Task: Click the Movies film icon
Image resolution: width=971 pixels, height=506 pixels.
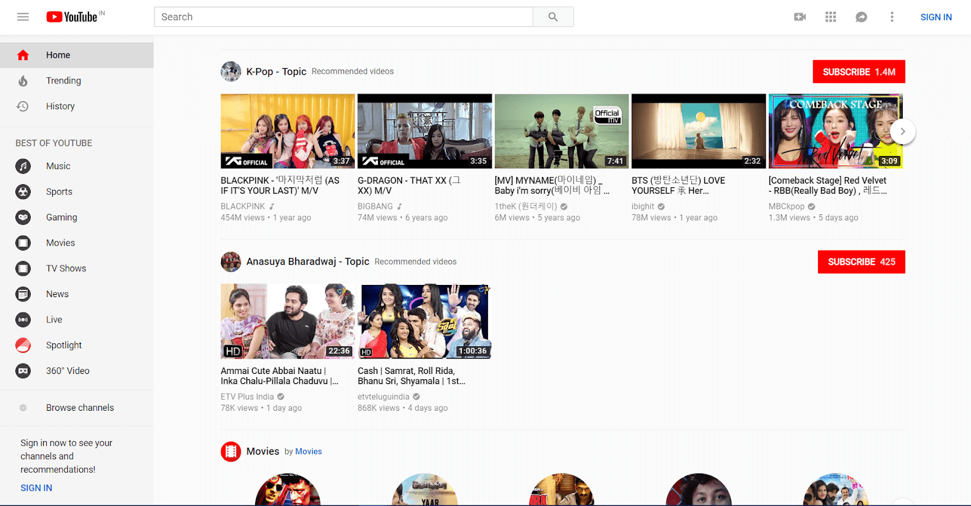Action: coord(23,243)
